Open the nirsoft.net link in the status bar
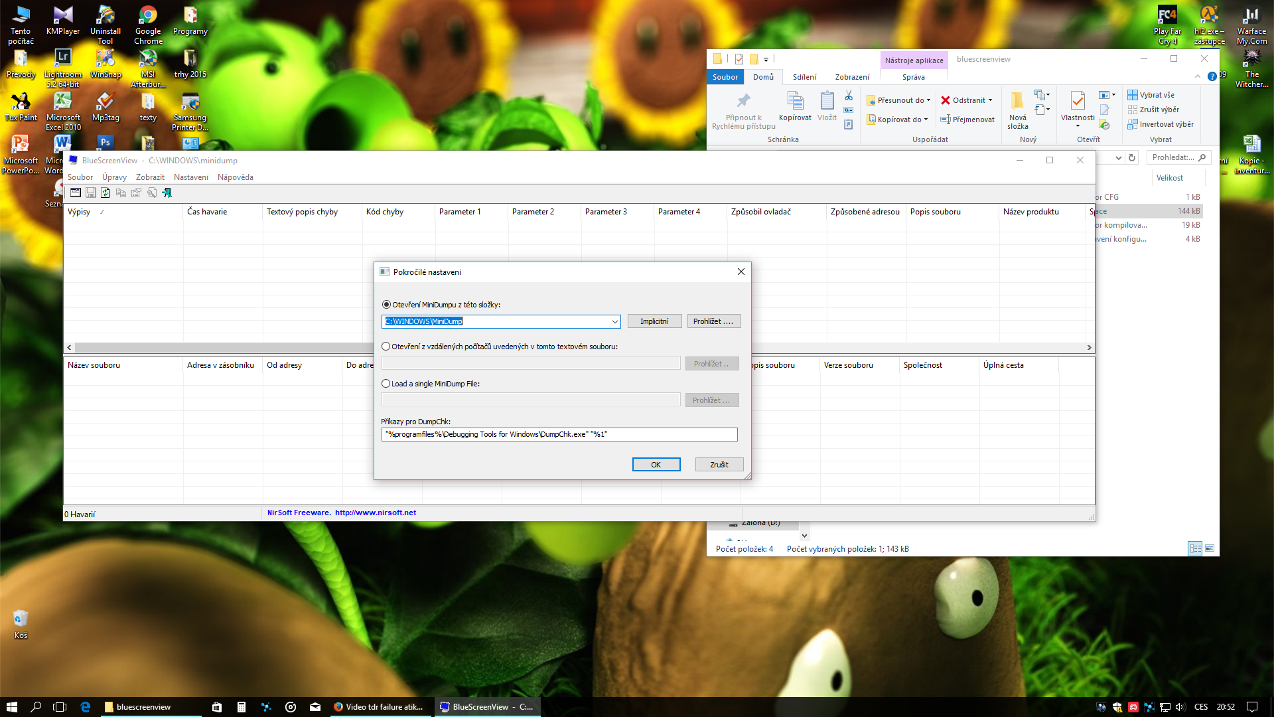Image resolution: width=1274 pixels, height=717 pixels. click(376, 513)
